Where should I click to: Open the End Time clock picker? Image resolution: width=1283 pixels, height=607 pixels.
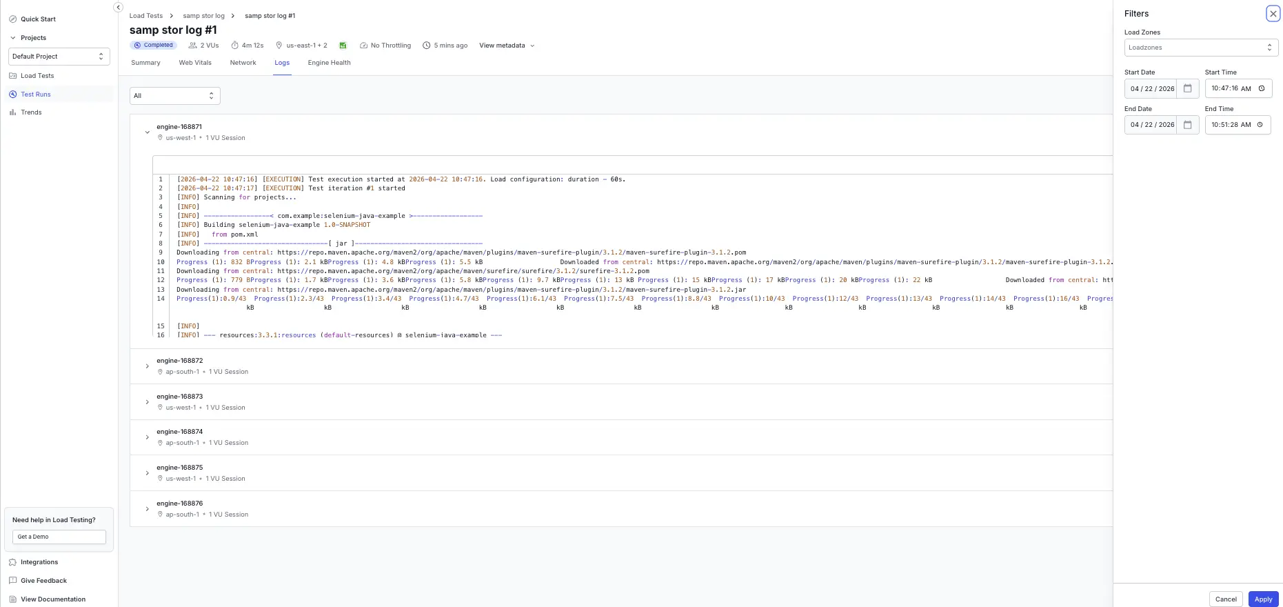(x=1260, y=125)
